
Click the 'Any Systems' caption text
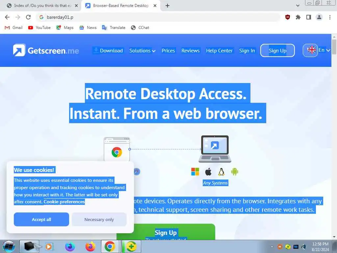point(215,183)
